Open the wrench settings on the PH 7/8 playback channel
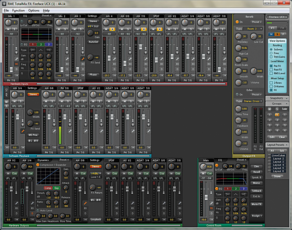The height and width of the screenshot is (230, 292). point(70,131)
